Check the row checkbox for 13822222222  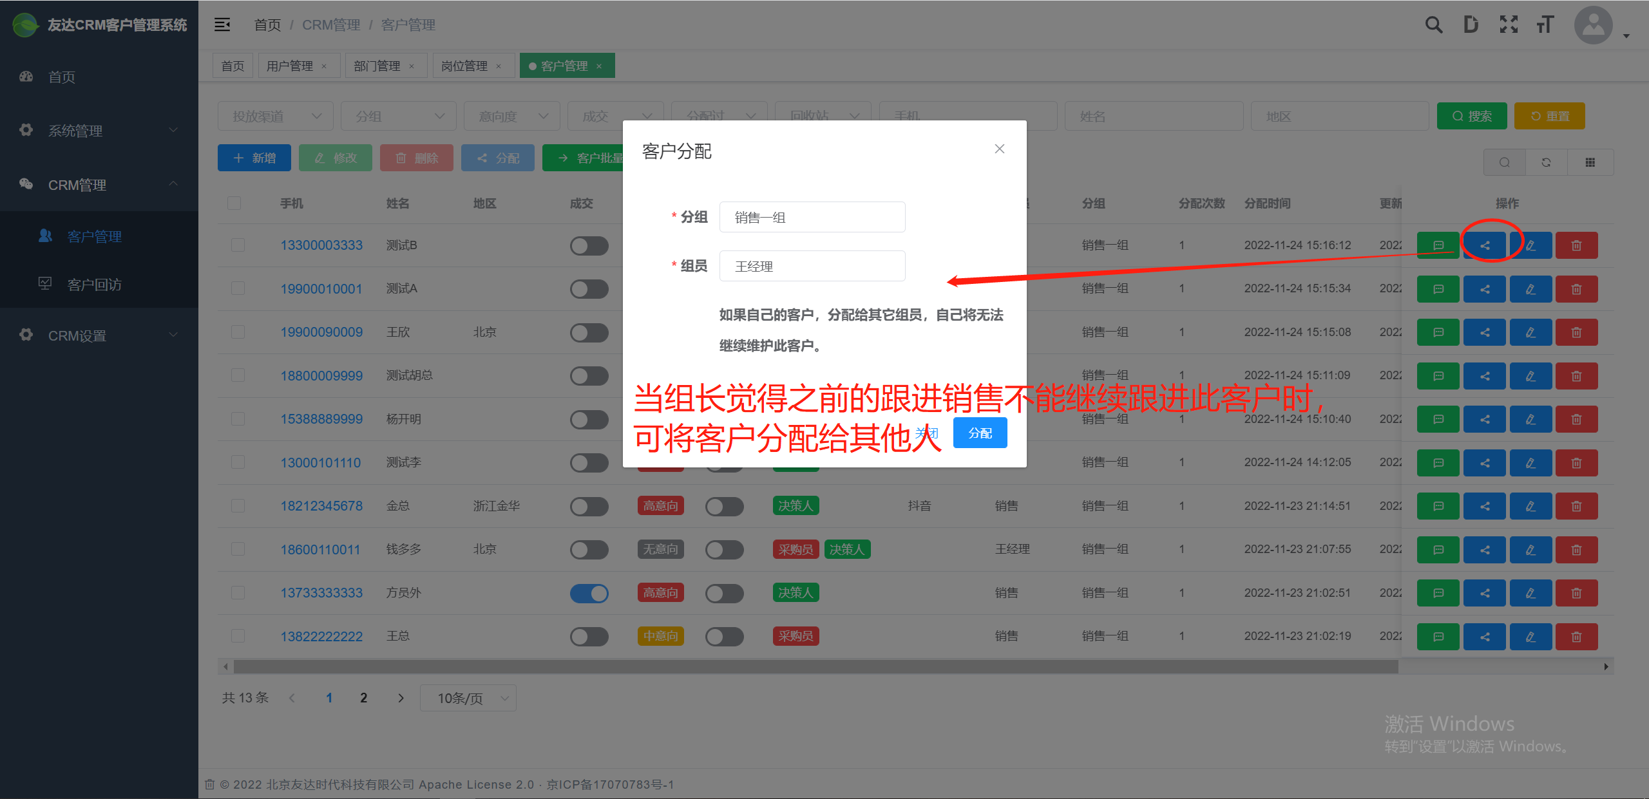(238, 636)
